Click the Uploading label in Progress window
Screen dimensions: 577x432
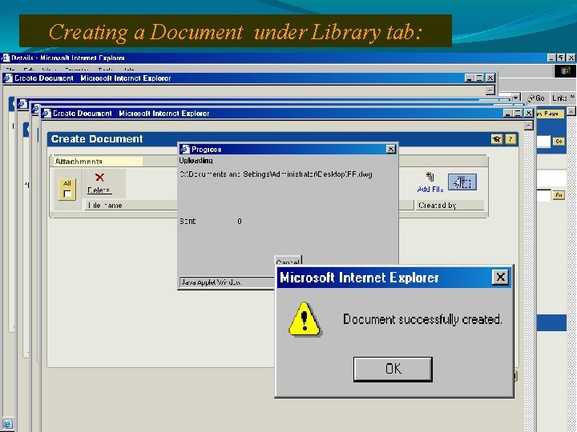tap(196, 161)
